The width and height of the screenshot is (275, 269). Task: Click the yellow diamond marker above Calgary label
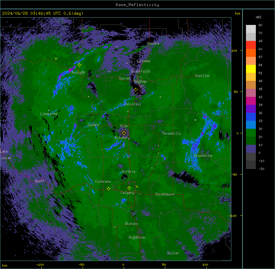(x=129, y=188)
